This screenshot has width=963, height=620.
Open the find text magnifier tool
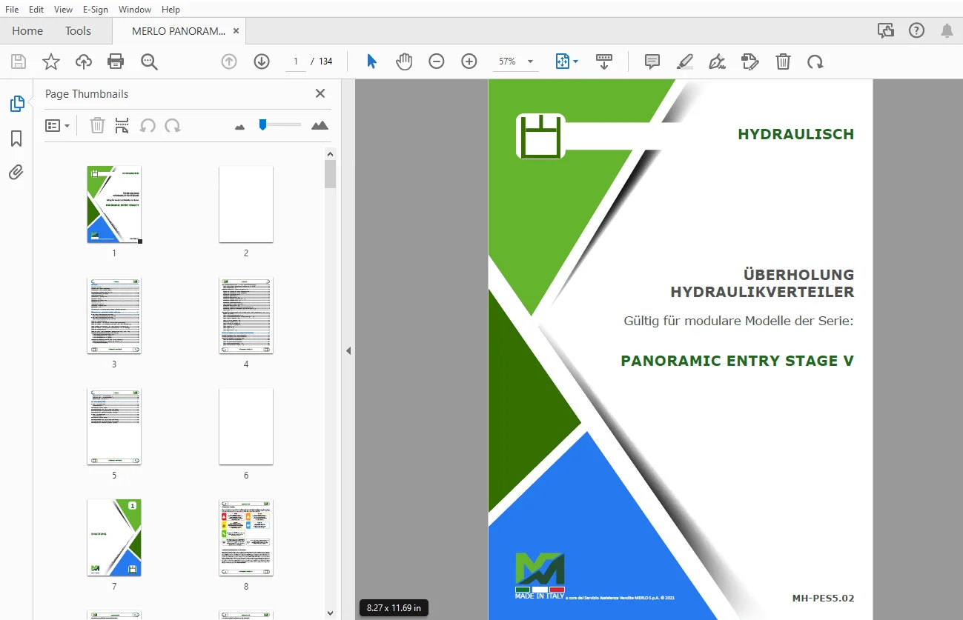pos(150,61)
